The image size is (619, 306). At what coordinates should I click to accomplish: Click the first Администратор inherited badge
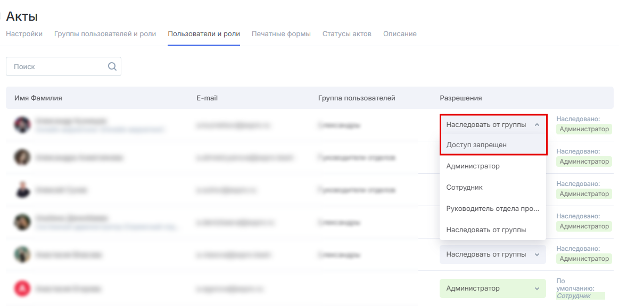[584, 129]
